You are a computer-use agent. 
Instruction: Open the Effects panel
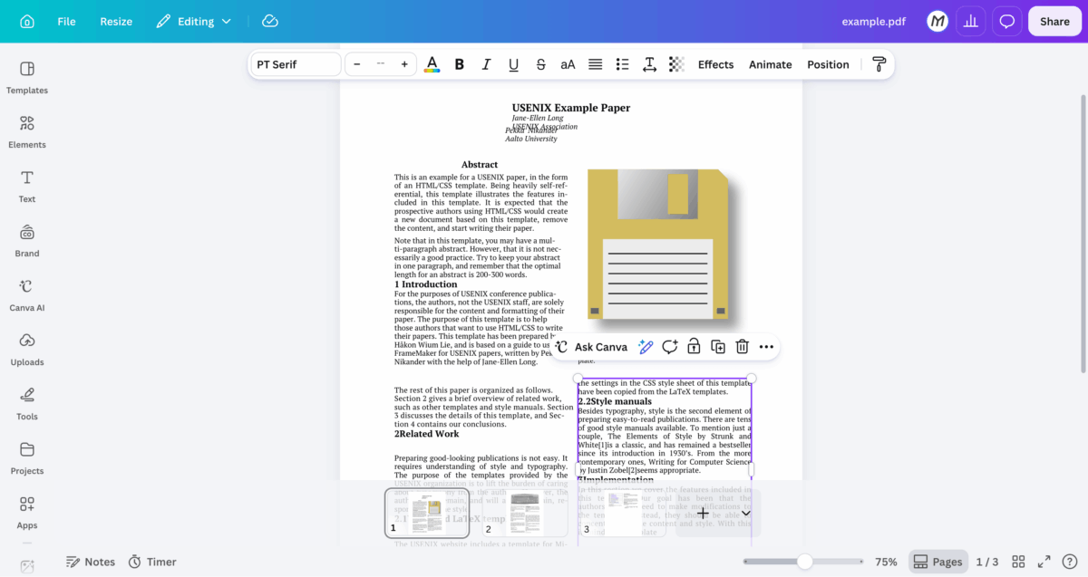pyautogui.click(x=715, y=64)
